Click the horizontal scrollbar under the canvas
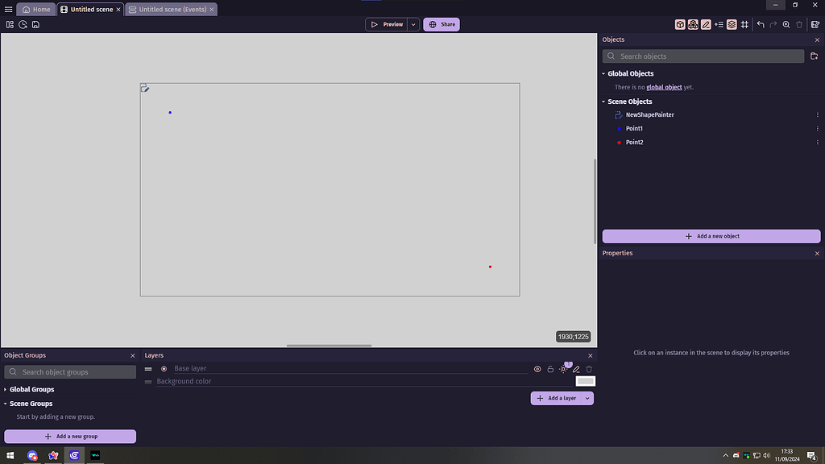This screenshot has height=464, width=825. (x=329, y=346)
